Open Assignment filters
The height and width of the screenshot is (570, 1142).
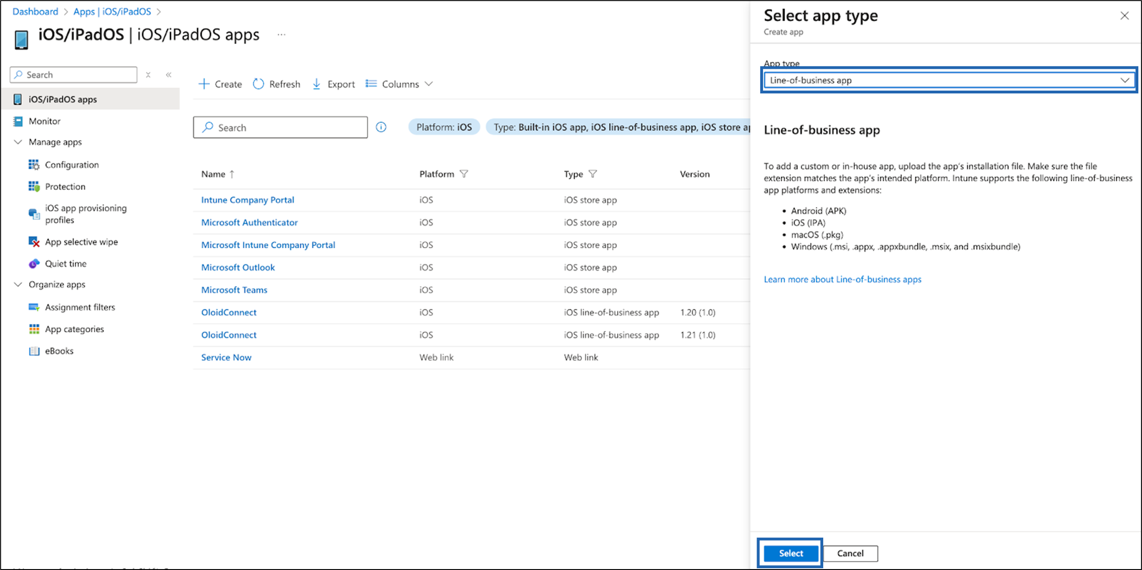click(80, 307)
